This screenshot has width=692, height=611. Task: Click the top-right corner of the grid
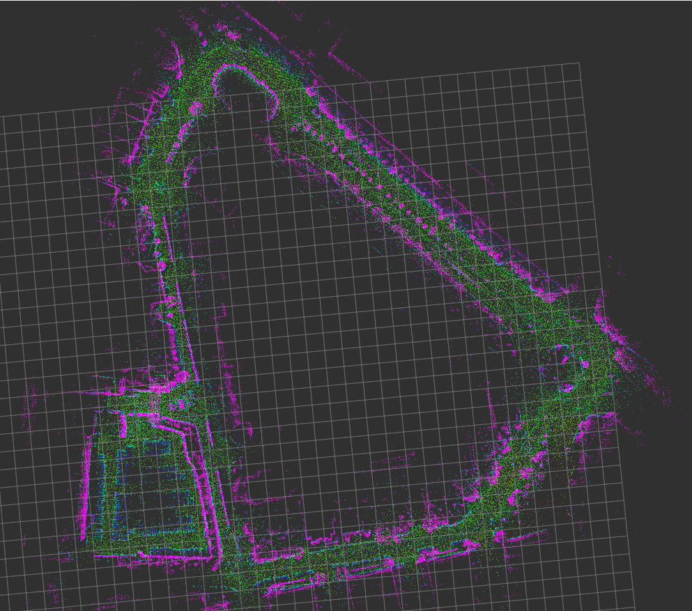(578, 63)
